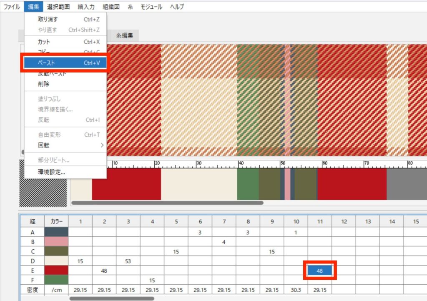Click the 密度 row label
427x301 pixels.
coord(33,290)
